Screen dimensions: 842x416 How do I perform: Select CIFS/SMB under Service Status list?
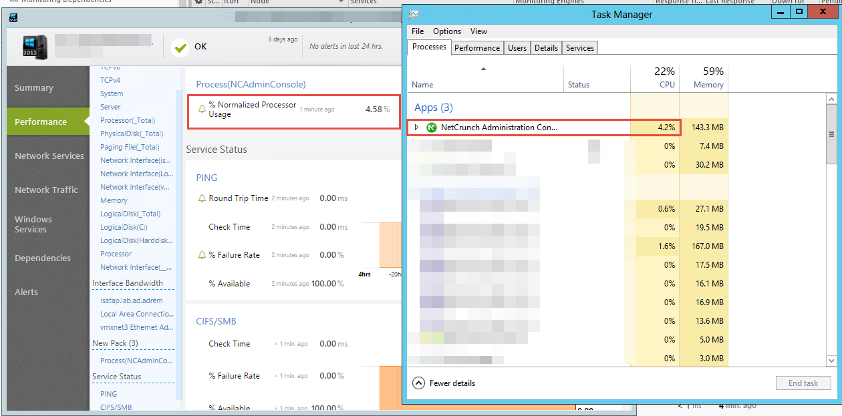click(x=116, y=407)
